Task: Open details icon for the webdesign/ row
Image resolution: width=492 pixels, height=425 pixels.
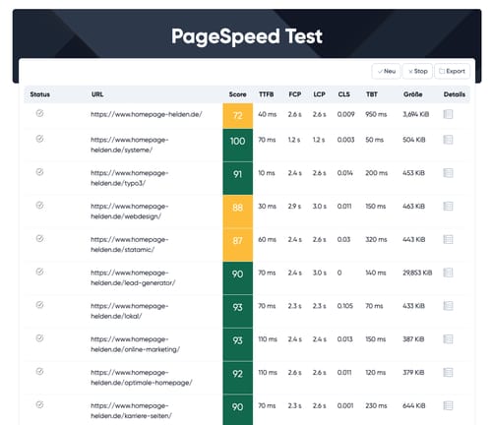Action: (x=448, y=207)
